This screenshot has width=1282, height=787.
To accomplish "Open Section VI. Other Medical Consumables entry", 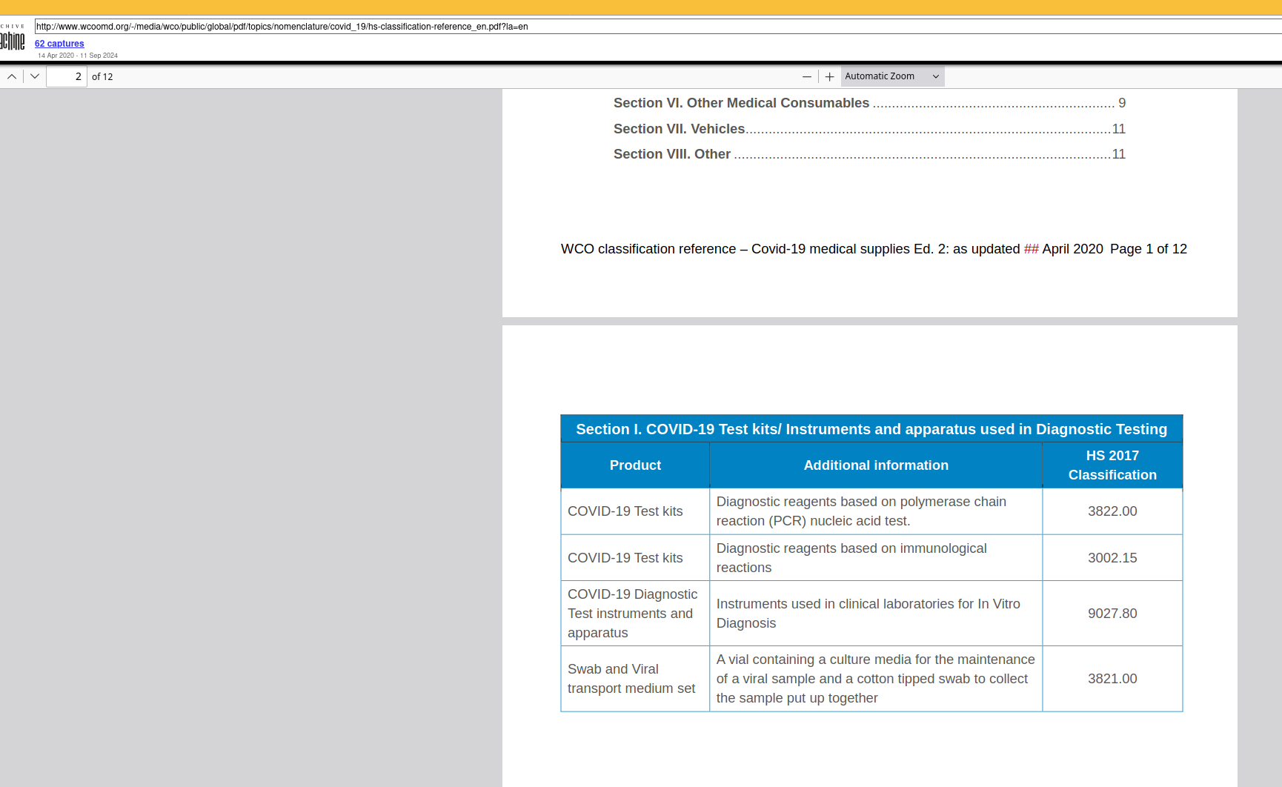I will (869, 103).
